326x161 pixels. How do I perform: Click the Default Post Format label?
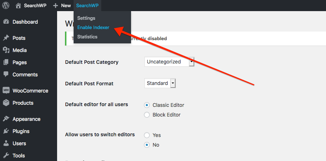click(x=89, y=84)
